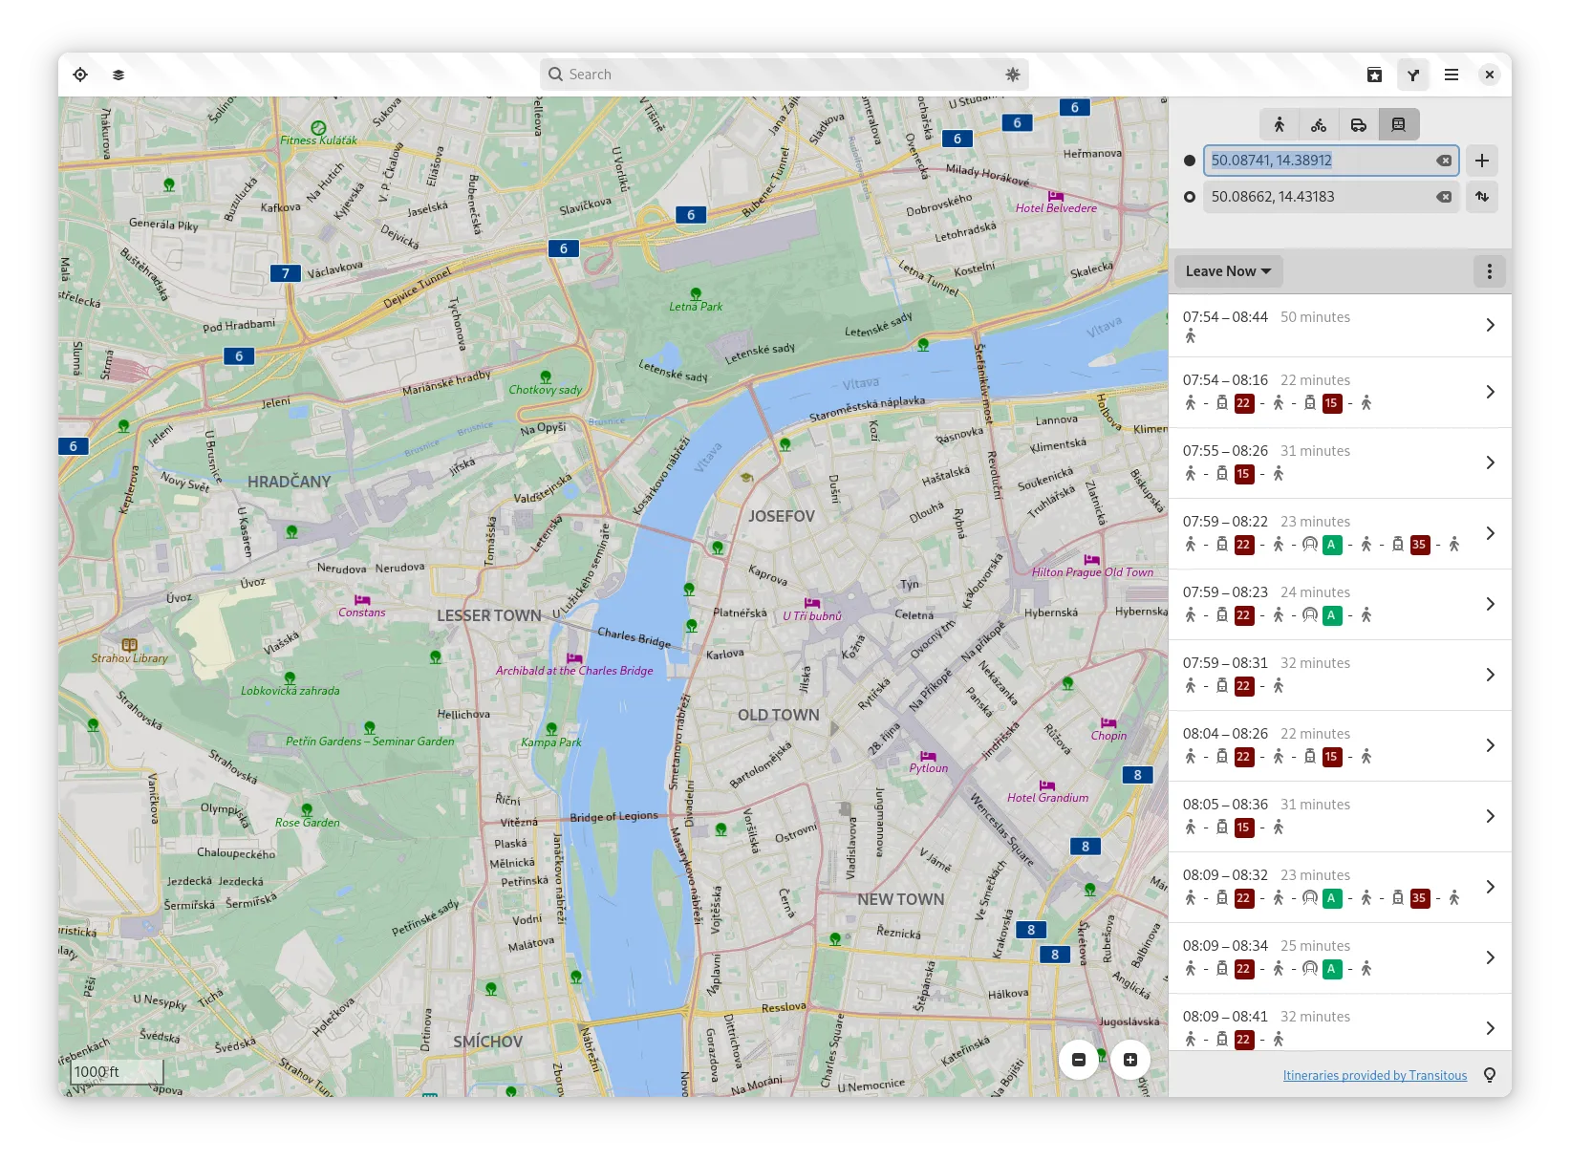Open Itineraries provided by Transitous link
This screenshot has height=1161, width=1570.
[1374, 1075]
